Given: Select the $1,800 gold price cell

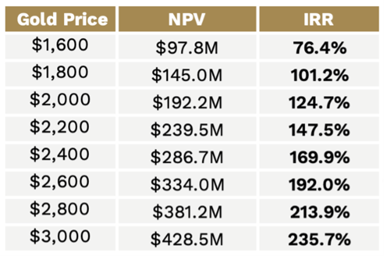Looking at the screenshot, I should pos(60,74).
